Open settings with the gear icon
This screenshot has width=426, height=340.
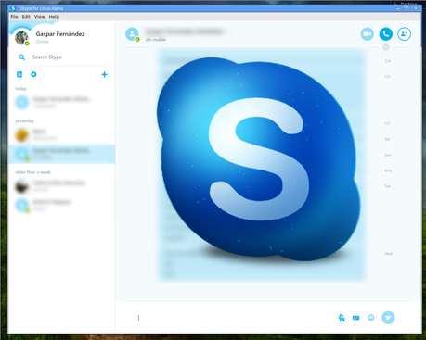click(33, 74)
